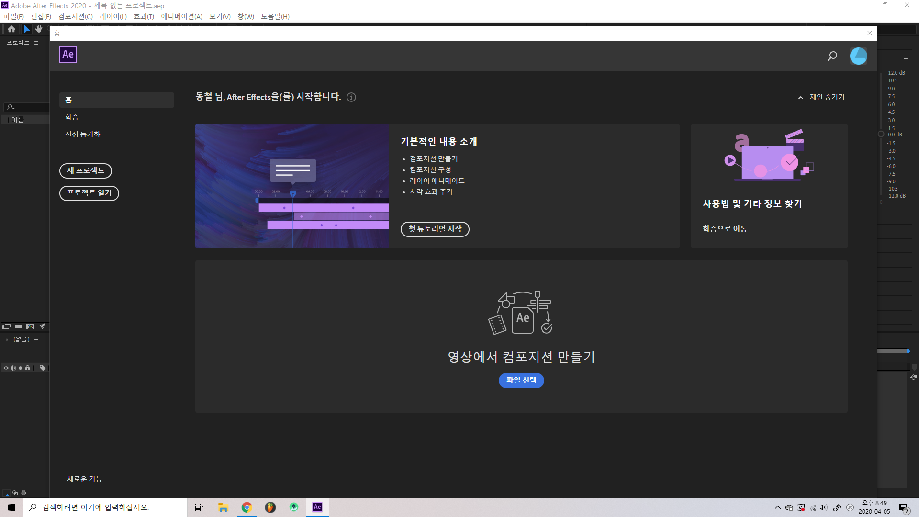Select 홈 in Home sidebar
919x517 pixels.
coord(117,100)
